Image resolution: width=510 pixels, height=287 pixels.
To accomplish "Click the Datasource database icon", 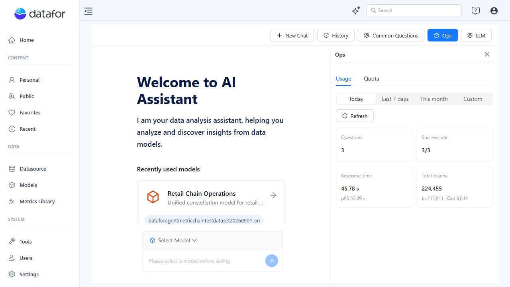I will tap(12, 169).
